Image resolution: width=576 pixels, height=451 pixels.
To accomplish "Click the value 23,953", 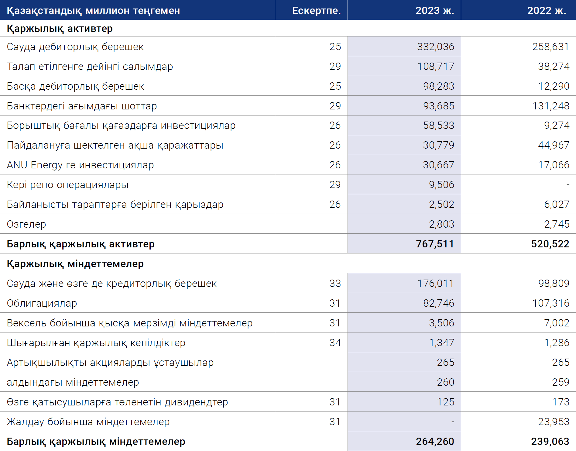I will click(x=554, y=422).
